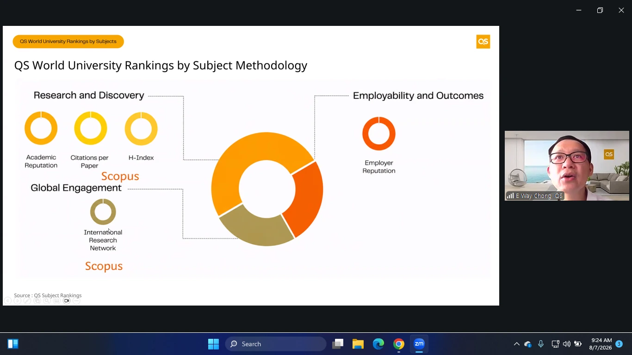Select the H-Index donut chart
632x355 pixels.
pos(141,129)
